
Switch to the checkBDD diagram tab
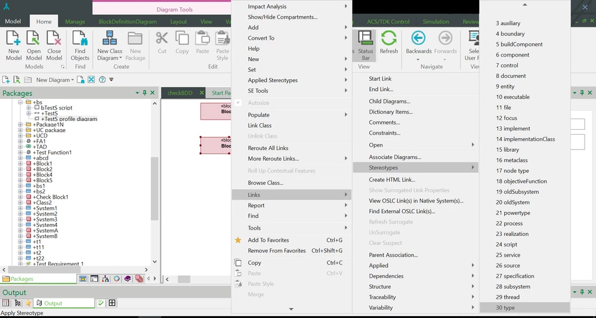pos(180,93)
